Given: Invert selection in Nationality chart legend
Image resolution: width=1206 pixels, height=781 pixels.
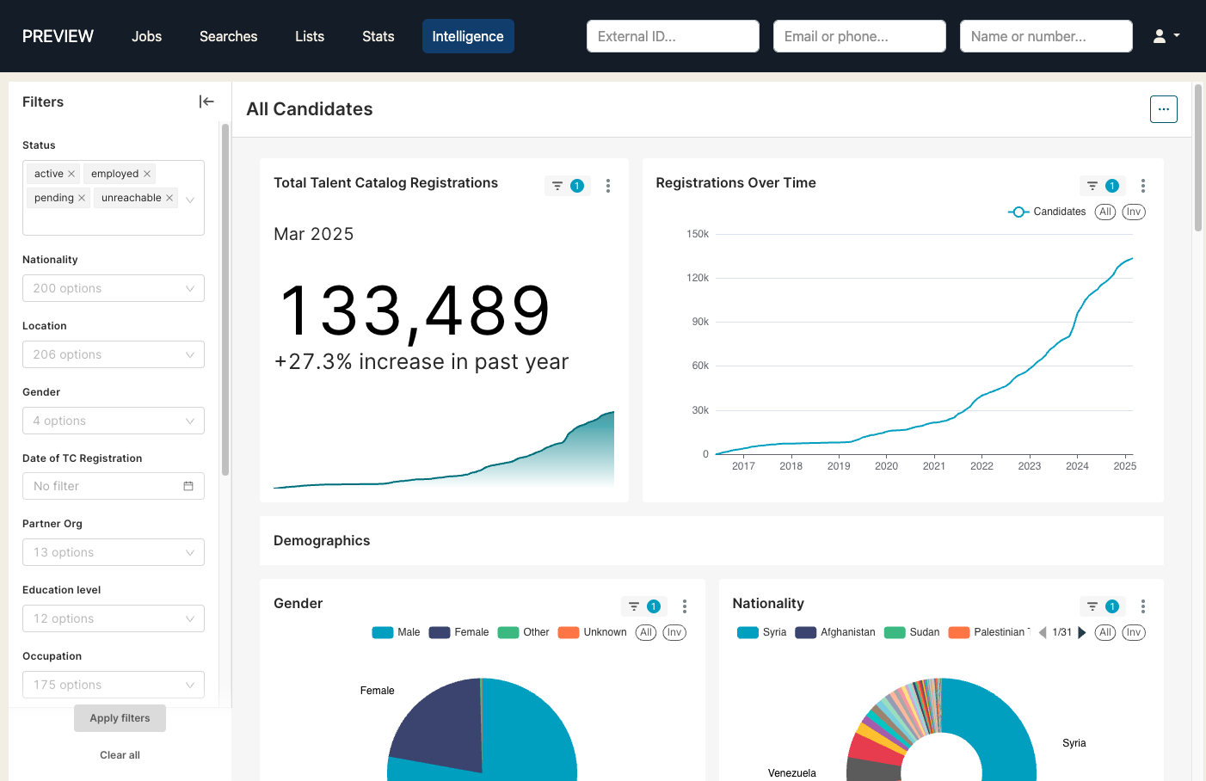Looking at the screenshot, I should pos(1133,632).
